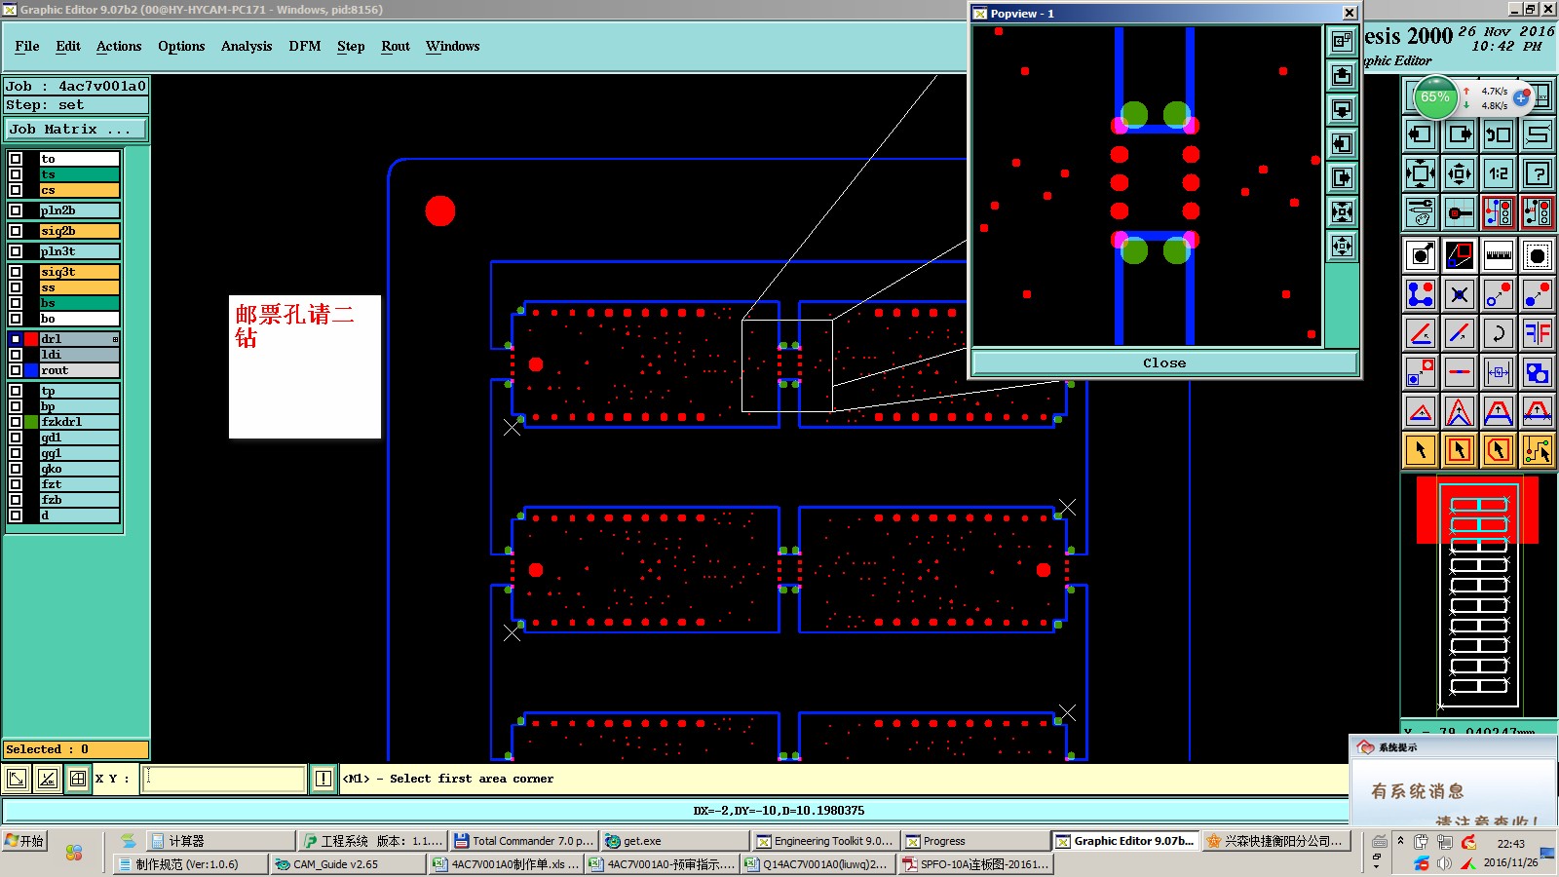Click the pan center arrows icon
This screenshot has height=877, width=1559.
tap(1460, 173)
